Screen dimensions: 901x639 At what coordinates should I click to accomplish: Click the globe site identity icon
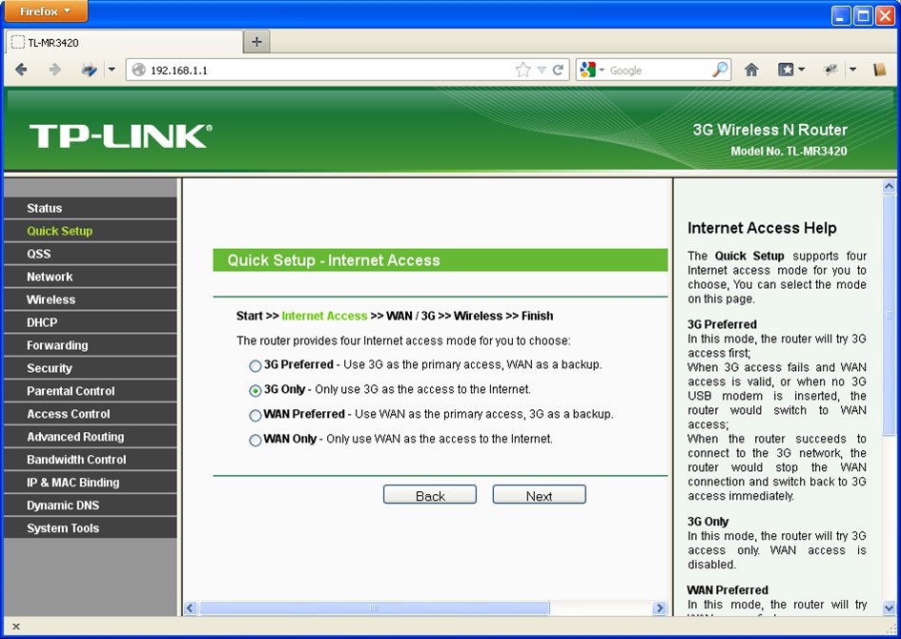click(x=138, y=71)
